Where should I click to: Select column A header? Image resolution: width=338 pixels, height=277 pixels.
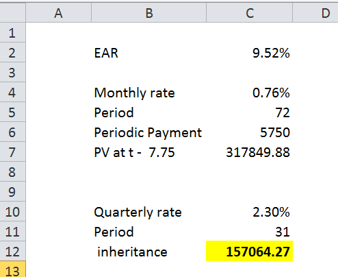coord(59,13)
